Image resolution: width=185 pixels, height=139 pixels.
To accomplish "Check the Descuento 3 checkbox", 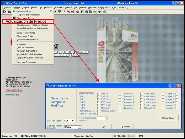I will (x=141, y=99).
